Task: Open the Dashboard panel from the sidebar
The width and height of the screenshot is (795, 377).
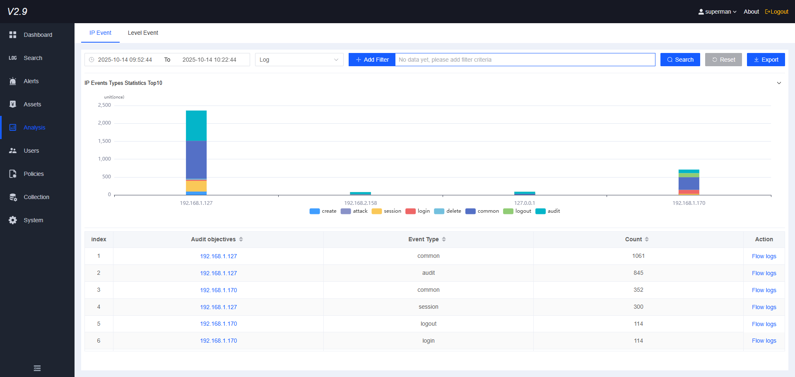Action: [x=37, y=35]
